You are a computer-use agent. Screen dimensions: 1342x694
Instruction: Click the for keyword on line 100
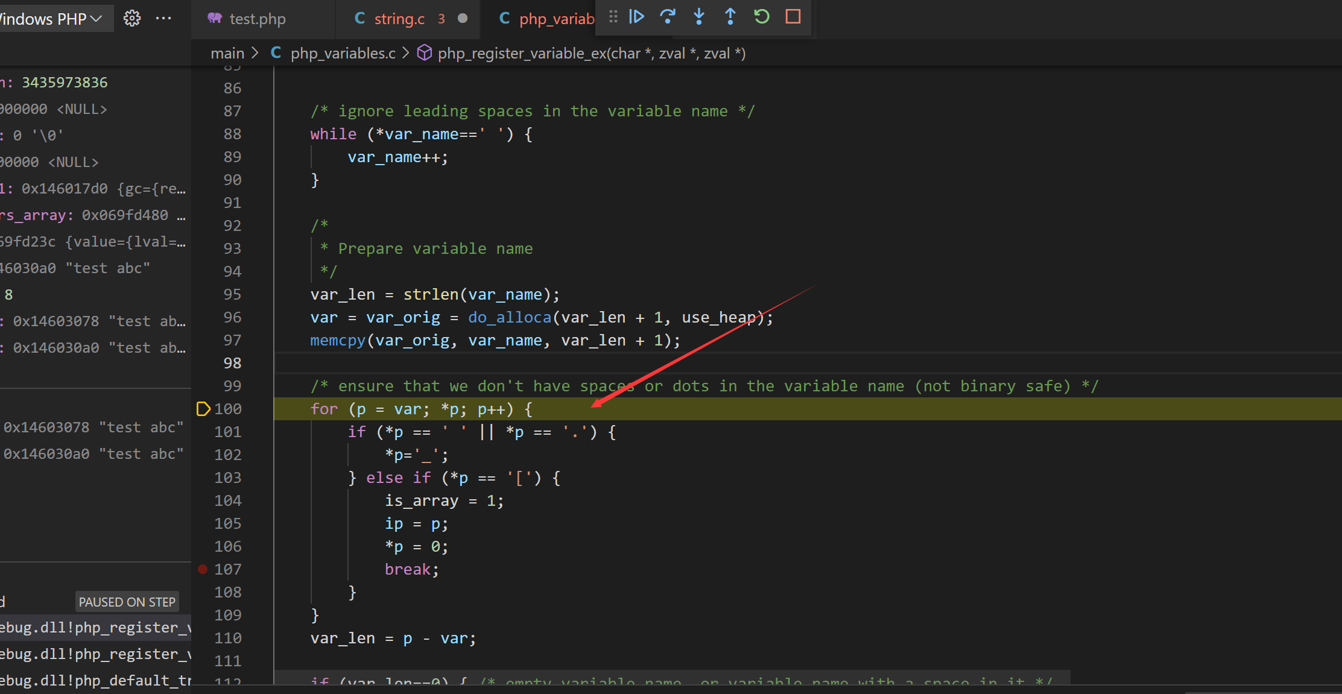pyautogui.click(x=324, y=409)
